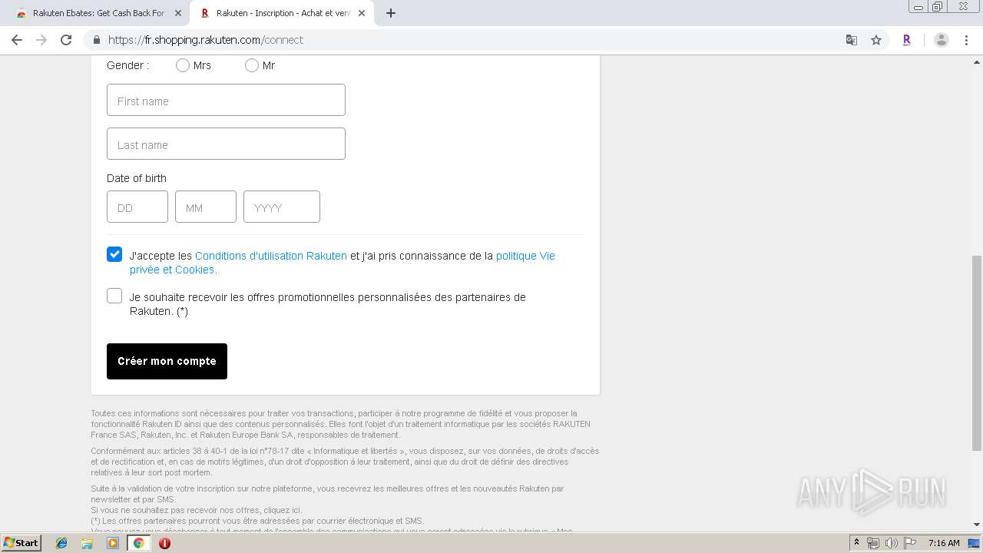This screenshot has width=983, height=553.
Task: Close the Rakuten Inscription tab
Action: tap(362, 13)
